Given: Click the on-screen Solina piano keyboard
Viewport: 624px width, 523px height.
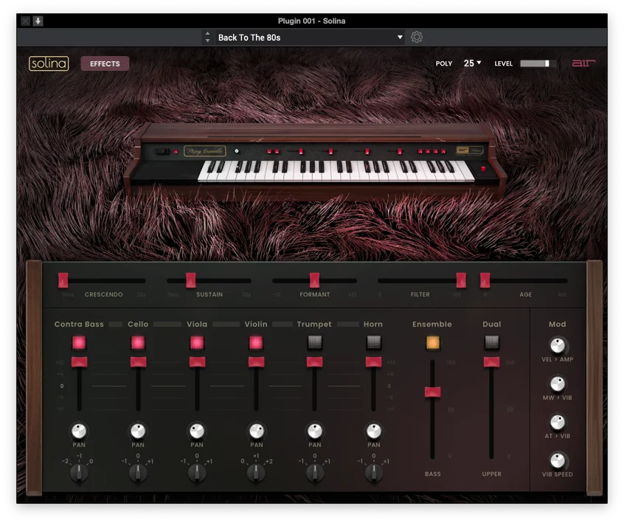Looking at the screenshot, I should [x=336, y=170].
